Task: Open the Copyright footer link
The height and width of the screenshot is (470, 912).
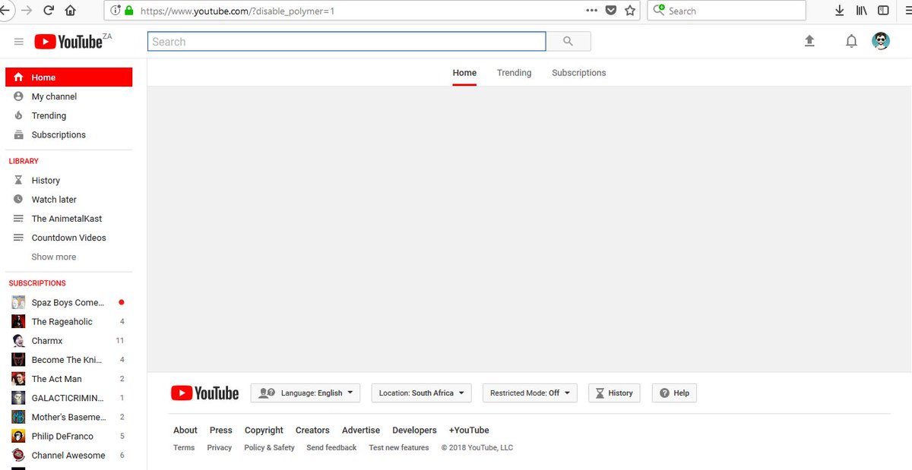Action: 264,430
